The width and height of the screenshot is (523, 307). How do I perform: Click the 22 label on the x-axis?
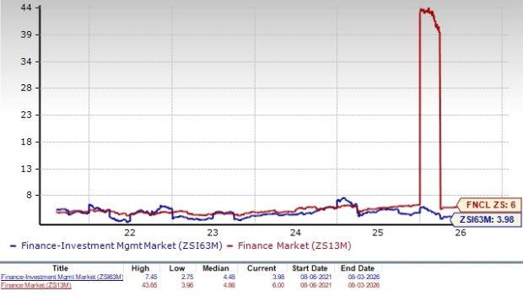pyautogui.click(x=130, y=233)
